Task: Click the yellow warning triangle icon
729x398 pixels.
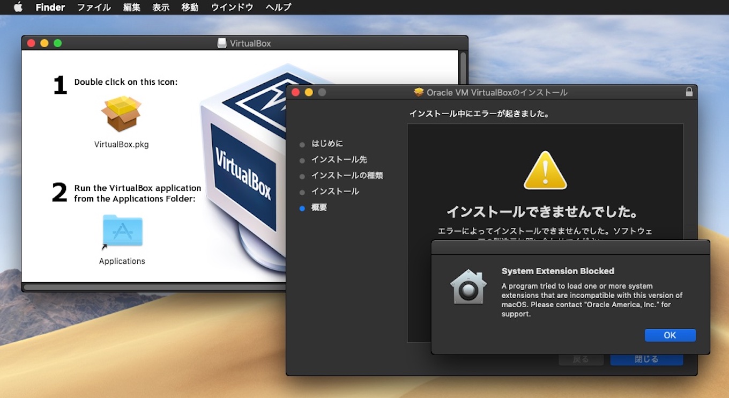Action: [x=545, y=171]
